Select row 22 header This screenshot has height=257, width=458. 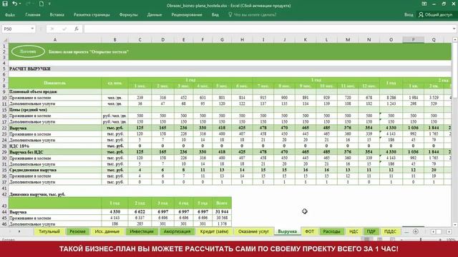pyautogui.click(x=4, y=128)
